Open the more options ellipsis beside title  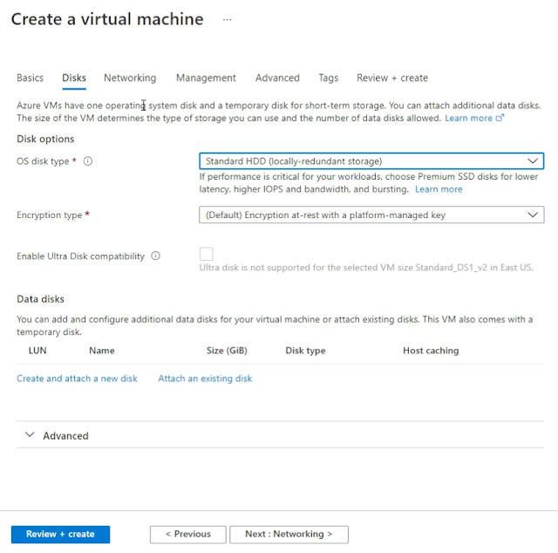[227, 20]
